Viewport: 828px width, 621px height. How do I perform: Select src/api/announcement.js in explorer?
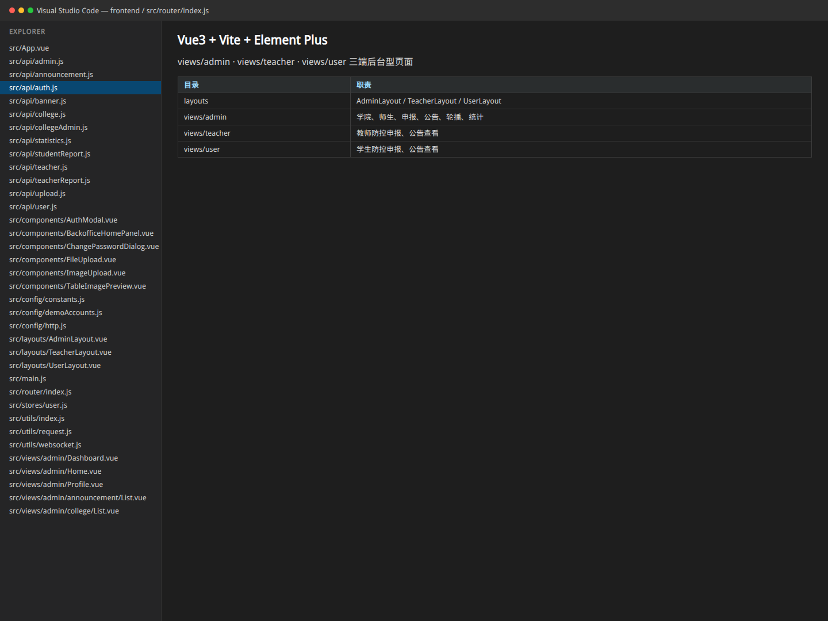80,75
